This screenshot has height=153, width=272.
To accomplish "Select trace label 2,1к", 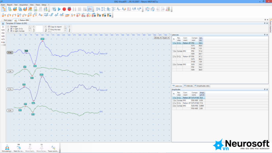I will pyautogui.click(x=10, y=89).
